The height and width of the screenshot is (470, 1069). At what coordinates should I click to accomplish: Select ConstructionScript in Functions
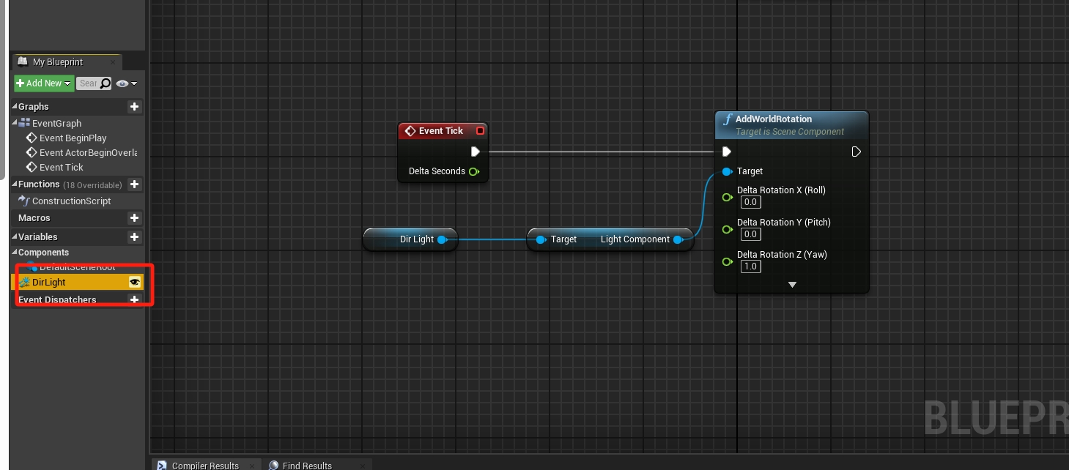[x=71, y=201]
